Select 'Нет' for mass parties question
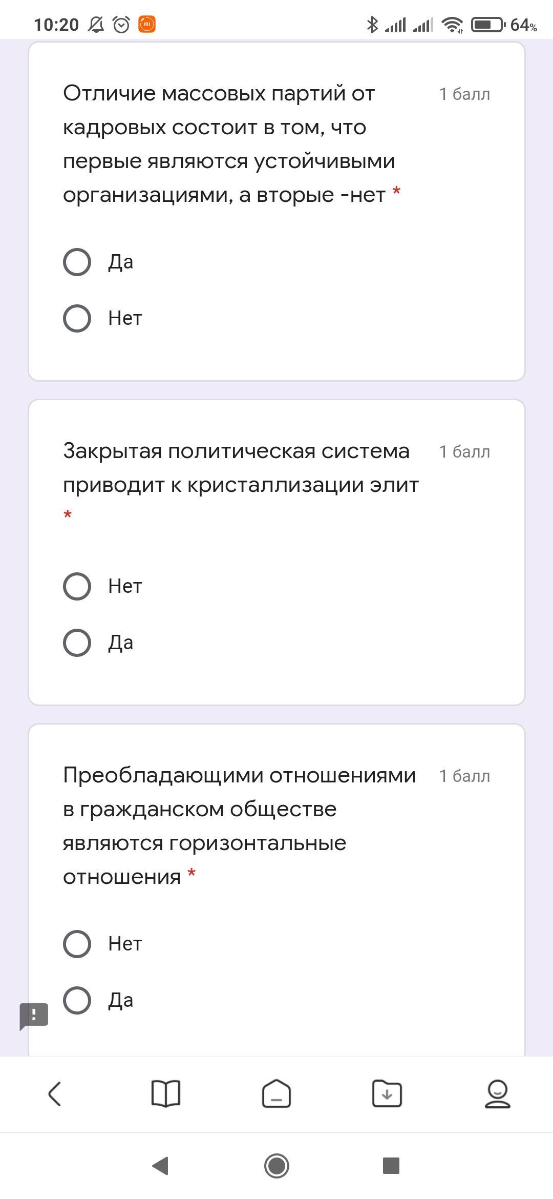 tap(77, 318)
